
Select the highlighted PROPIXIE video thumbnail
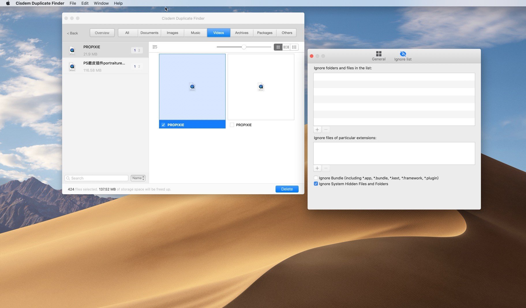coord(192,87)
